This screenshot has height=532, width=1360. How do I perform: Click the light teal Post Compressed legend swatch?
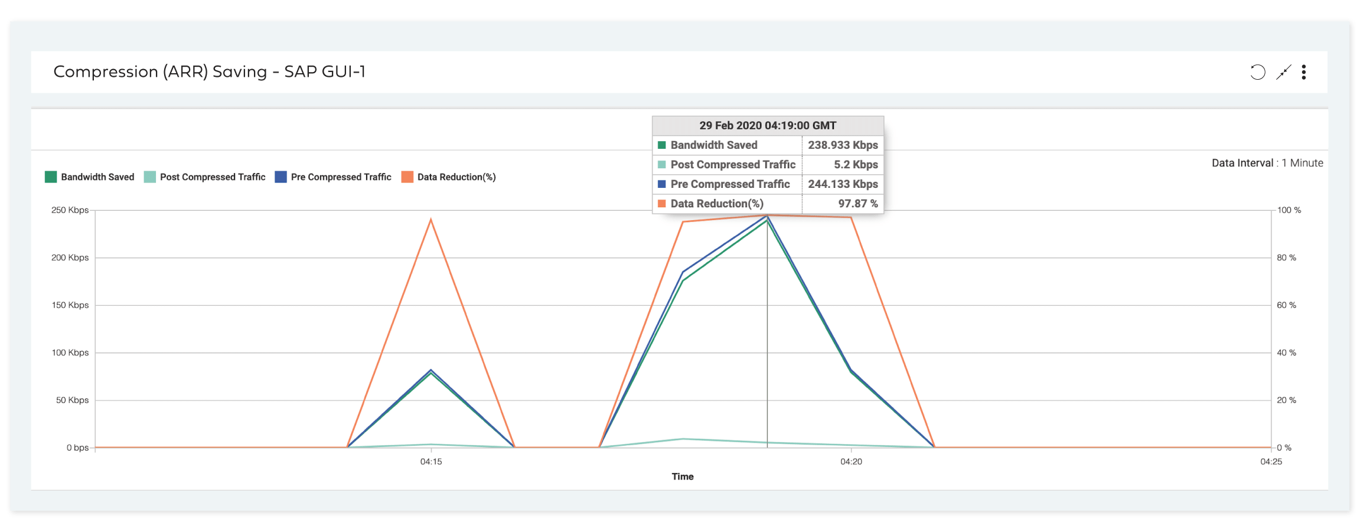click(150, 177)
